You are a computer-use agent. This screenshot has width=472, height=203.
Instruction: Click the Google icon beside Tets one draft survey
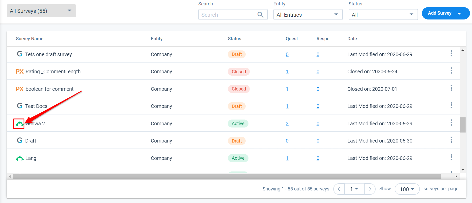coord(20,54)
